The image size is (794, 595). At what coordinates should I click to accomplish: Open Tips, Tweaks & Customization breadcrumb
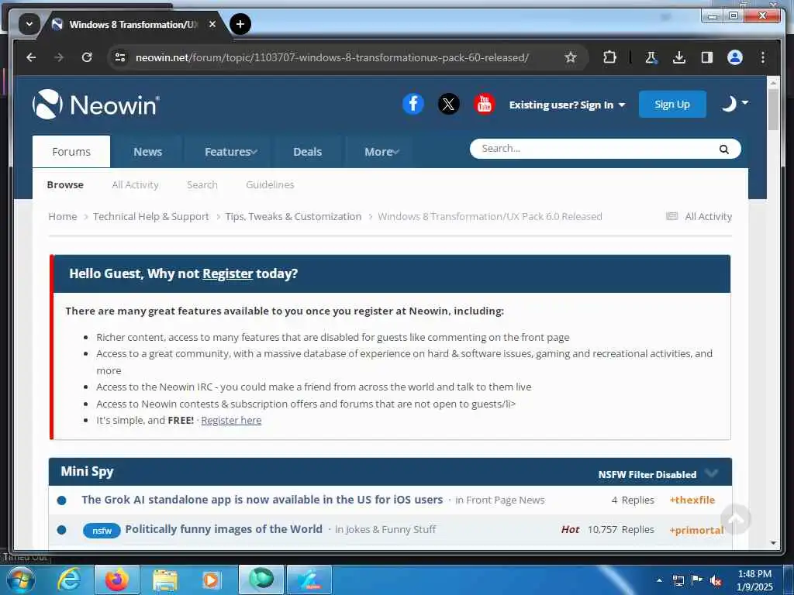pos(293,217)
